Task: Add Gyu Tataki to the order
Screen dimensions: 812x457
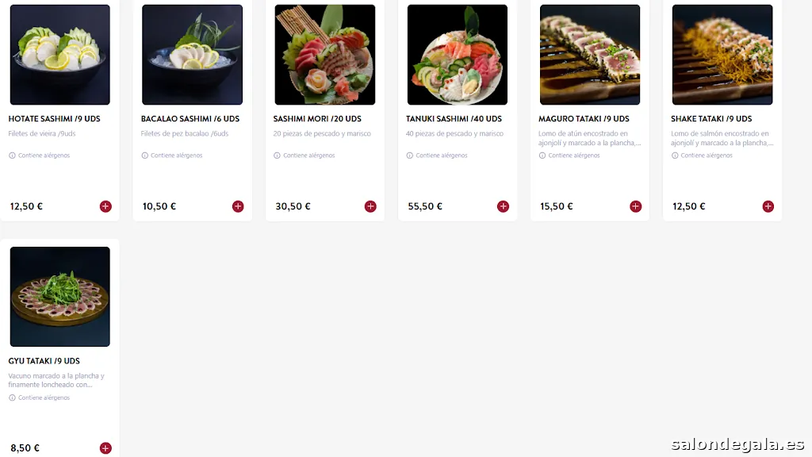Action: [105, 448]
